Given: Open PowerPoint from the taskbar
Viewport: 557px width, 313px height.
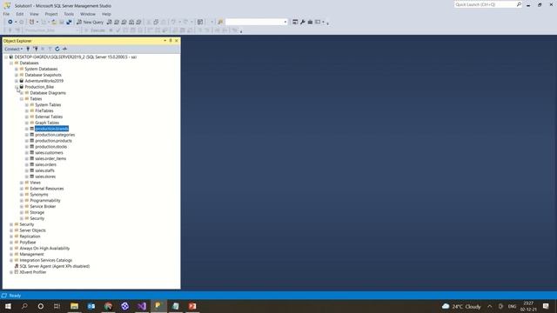Looking at the screenshot, I should click(192, 306).
